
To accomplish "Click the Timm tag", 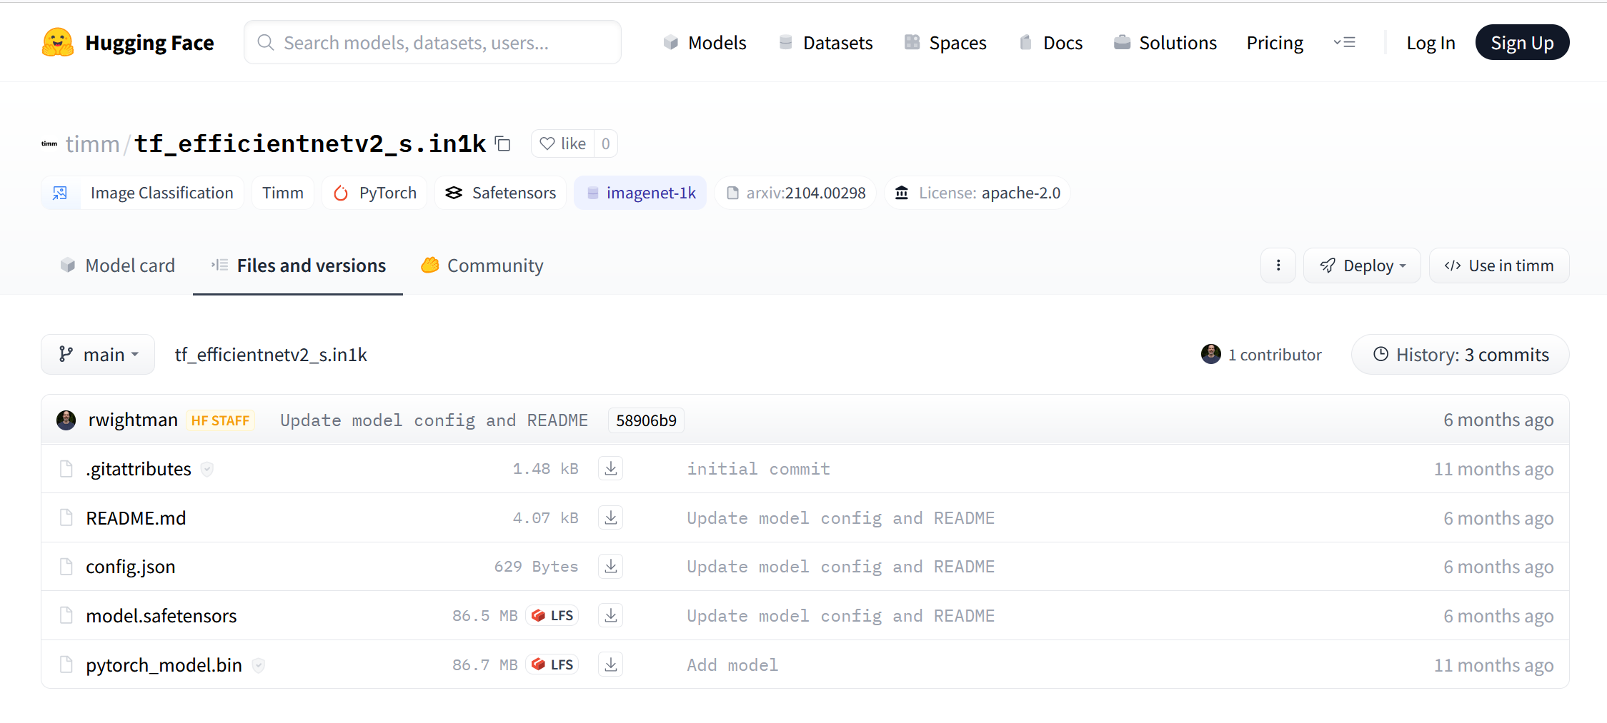I will tap(283, 193).
